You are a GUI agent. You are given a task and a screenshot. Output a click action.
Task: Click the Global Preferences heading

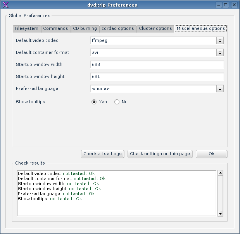pos(29,16)
